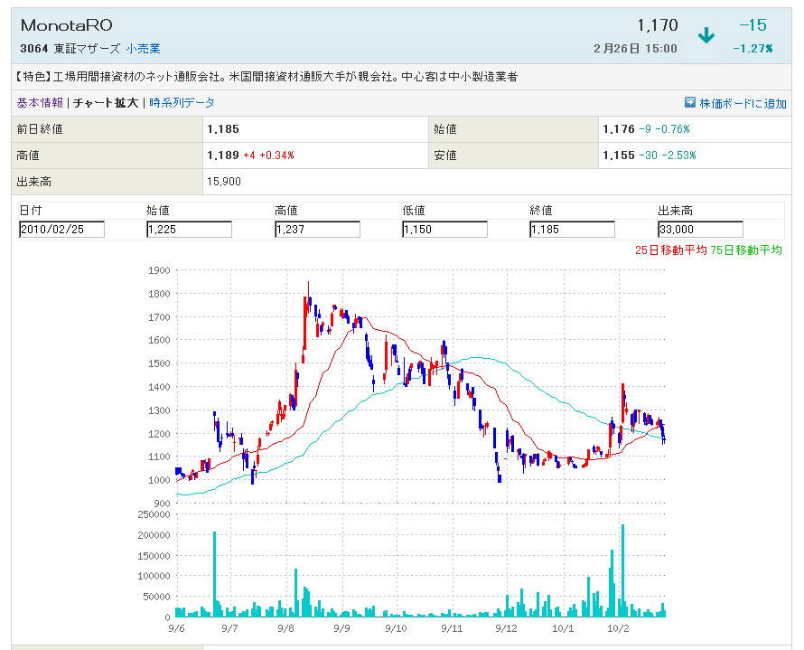Image resolution: width=804 pixels, height=650 pixels.
Task: Open the 時系列データ tab
Action: click(x=182, y=103)
